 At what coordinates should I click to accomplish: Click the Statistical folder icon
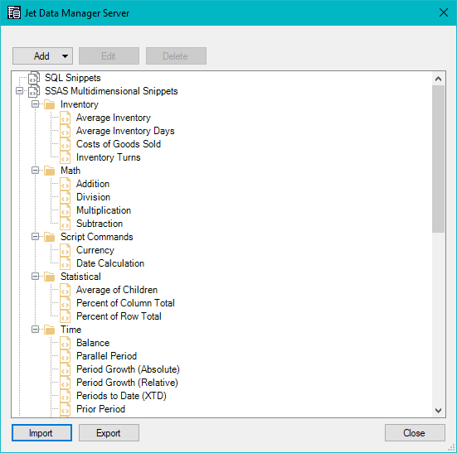coord(50,277)
